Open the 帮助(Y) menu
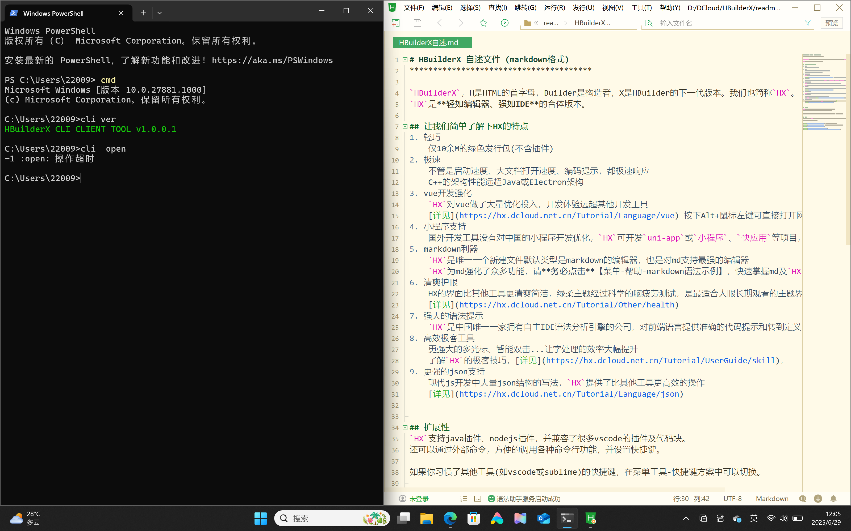851x531 pixels. [670, 8]
